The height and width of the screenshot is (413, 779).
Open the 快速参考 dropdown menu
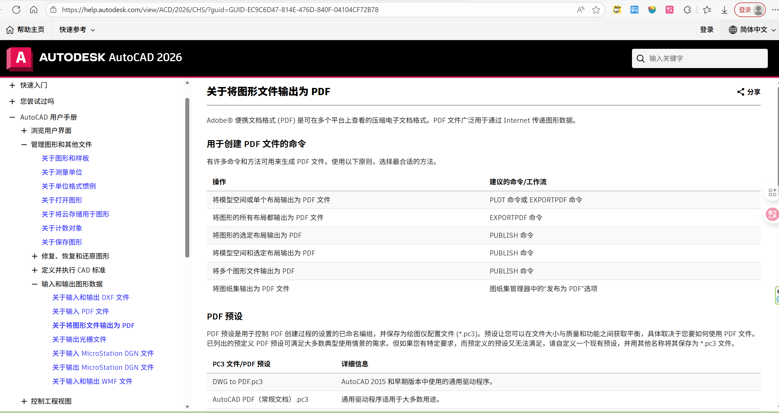pos(77,30)
